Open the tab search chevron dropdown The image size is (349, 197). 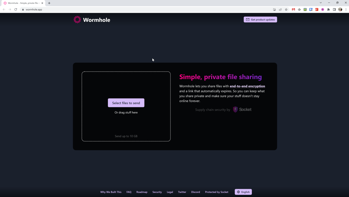[x=321, y=3]
